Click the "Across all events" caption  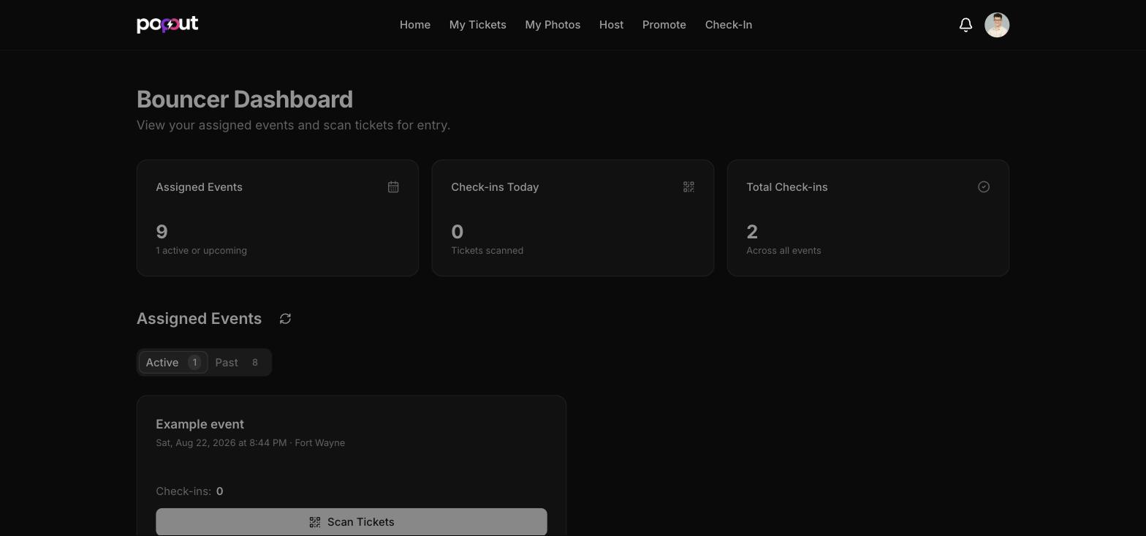pos(783,251)
